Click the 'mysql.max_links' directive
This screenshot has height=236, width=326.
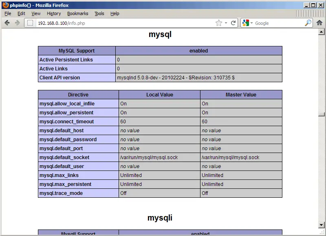click(x=59, y=175)
